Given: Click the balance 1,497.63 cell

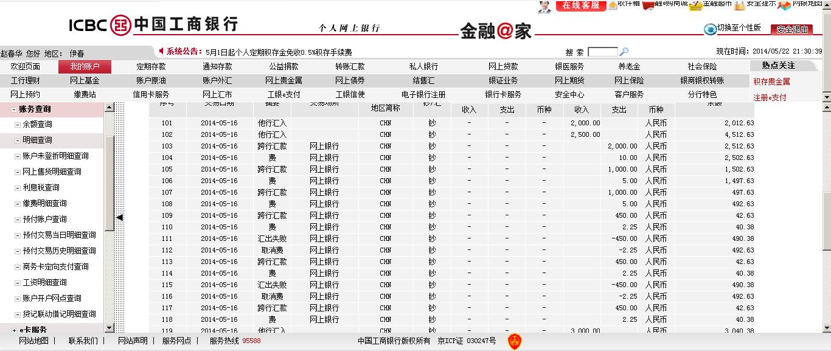Looking at the screenshot, I should pos(739,181).
